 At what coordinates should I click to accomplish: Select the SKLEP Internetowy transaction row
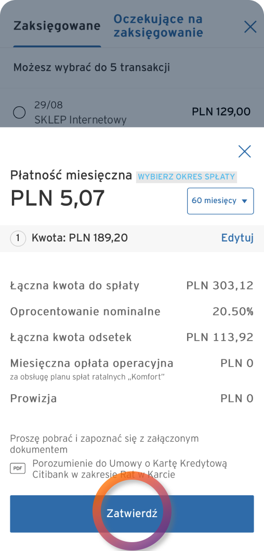point(132,112)
